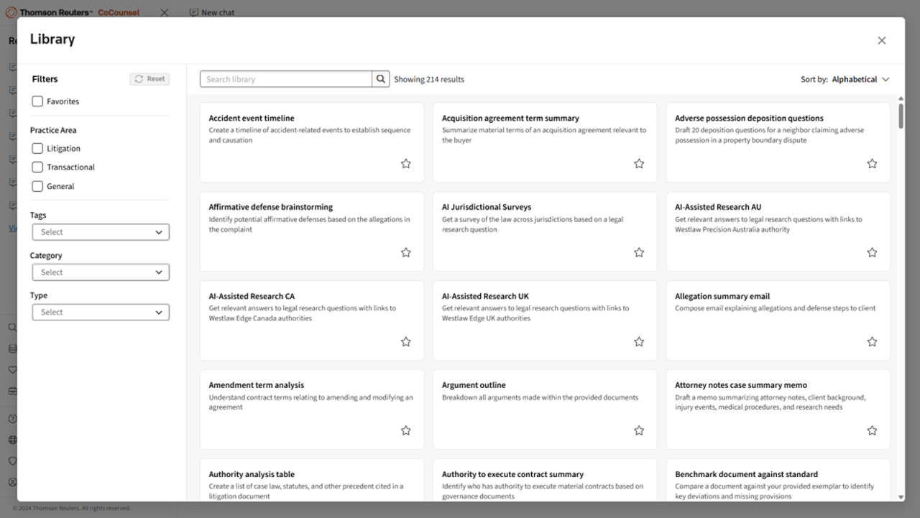Click the search magnifier icon
This screenshot has height=518, width=920.
381,79
